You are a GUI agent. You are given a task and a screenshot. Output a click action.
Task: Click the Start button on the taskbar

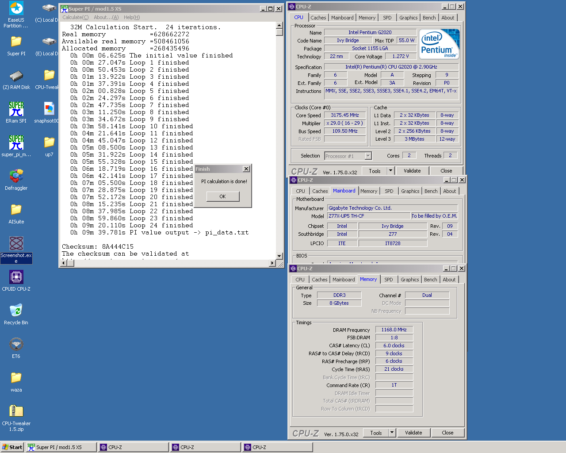pyautogui.click(x=12, y=447)
